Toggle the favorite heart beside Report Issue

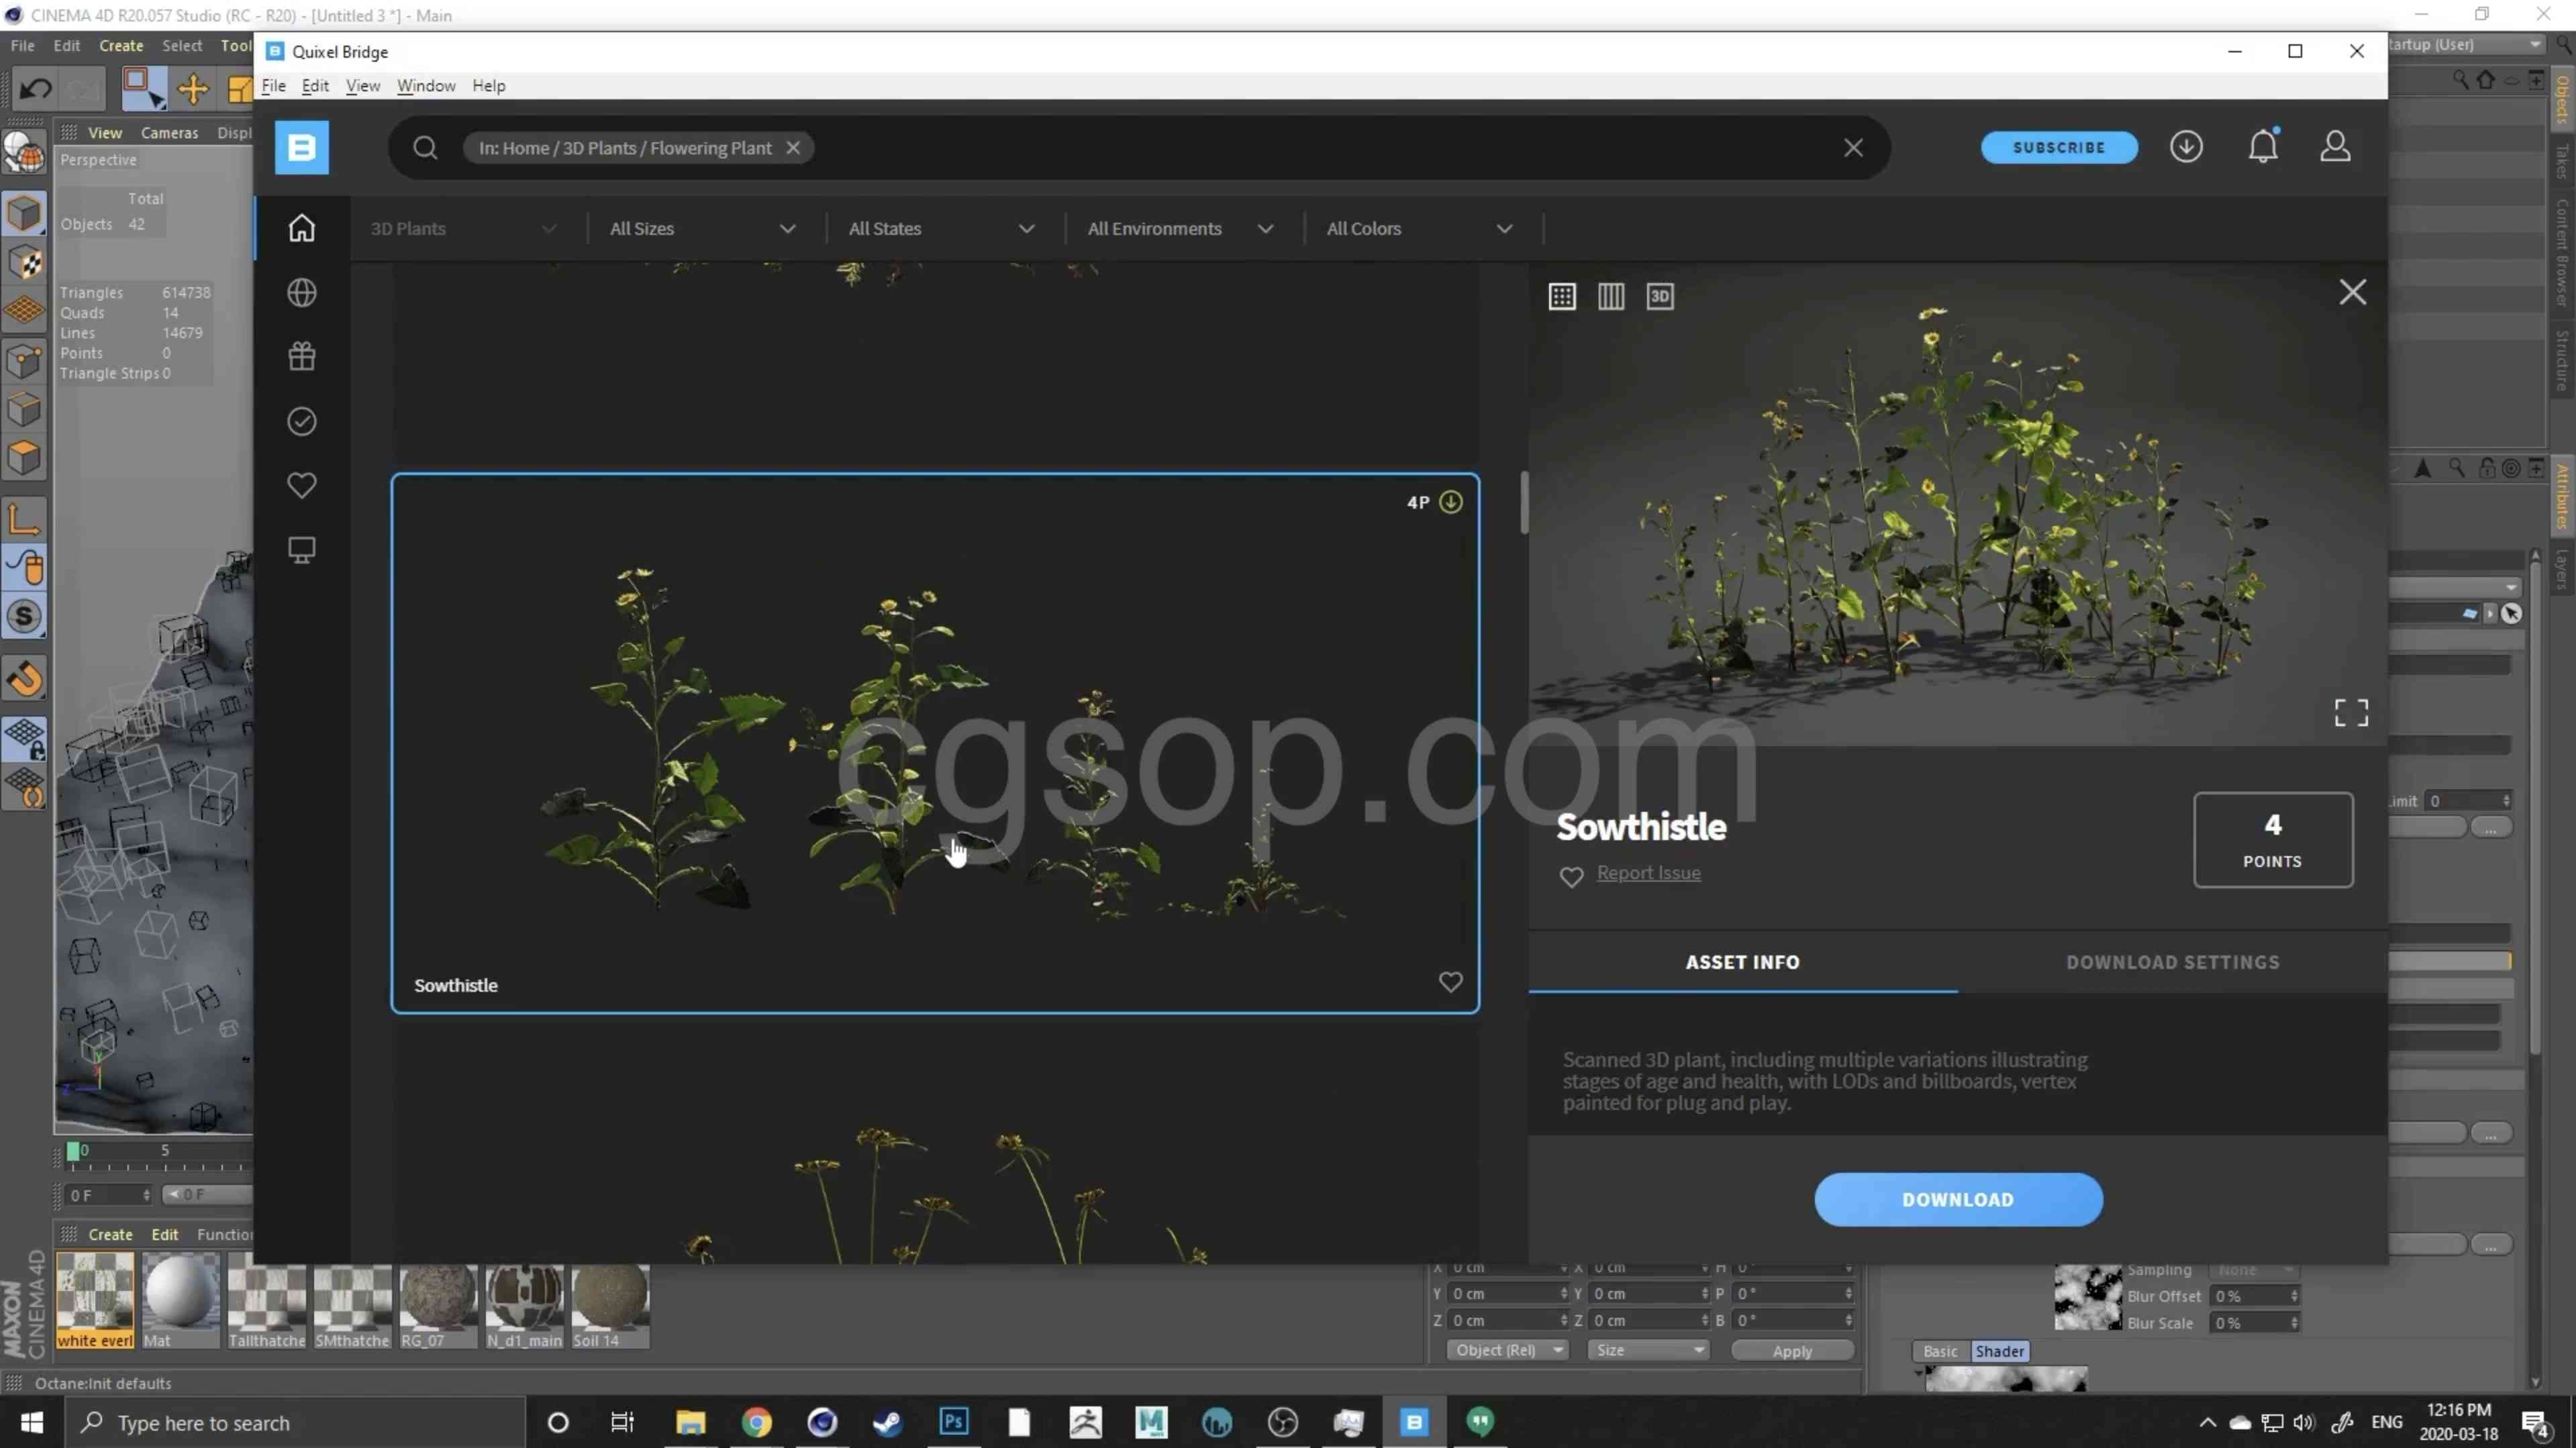[x=1571, y=877]
